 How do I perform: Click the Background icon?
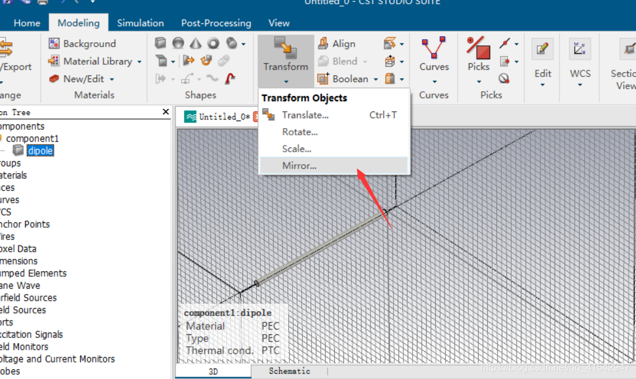[x=54, y=43]
